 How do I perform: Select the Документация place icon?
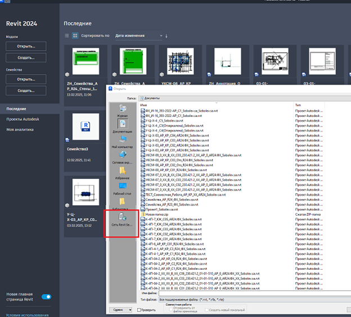click(123, 123)
